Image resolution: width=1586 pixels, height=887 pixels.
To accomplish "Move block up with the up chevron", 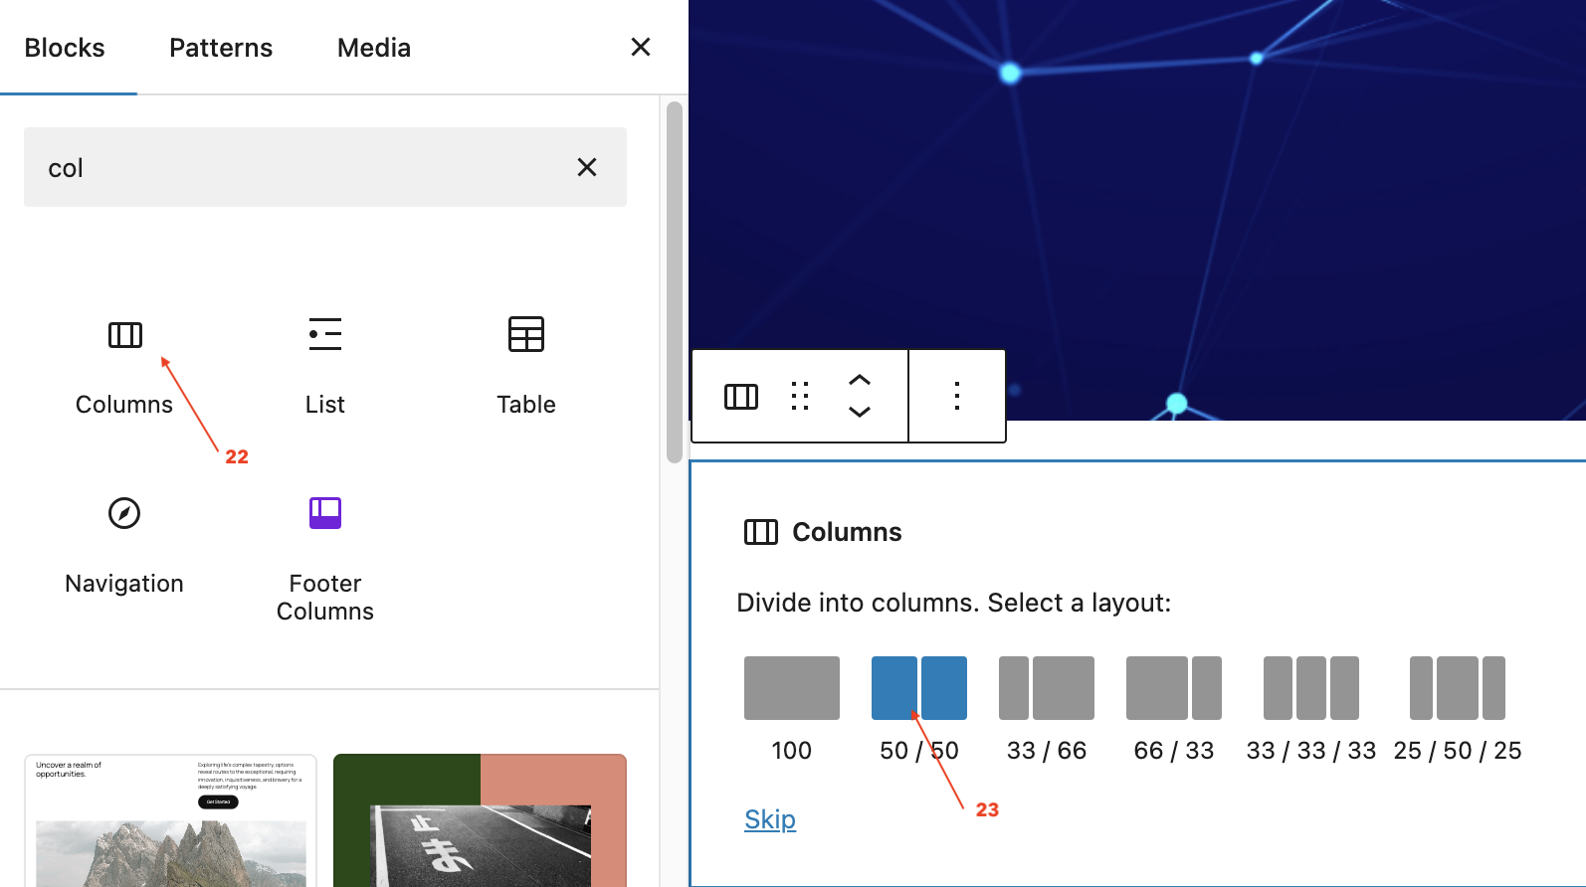I will pyautogui.click(x=860, y=380).
